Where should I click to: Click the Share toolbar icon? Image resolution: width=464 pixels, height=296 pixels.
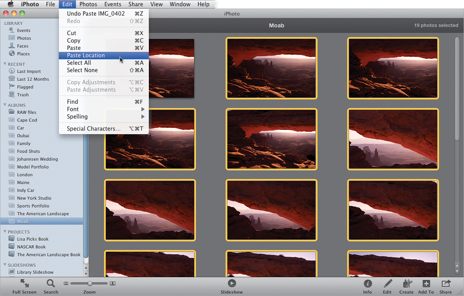446,284
